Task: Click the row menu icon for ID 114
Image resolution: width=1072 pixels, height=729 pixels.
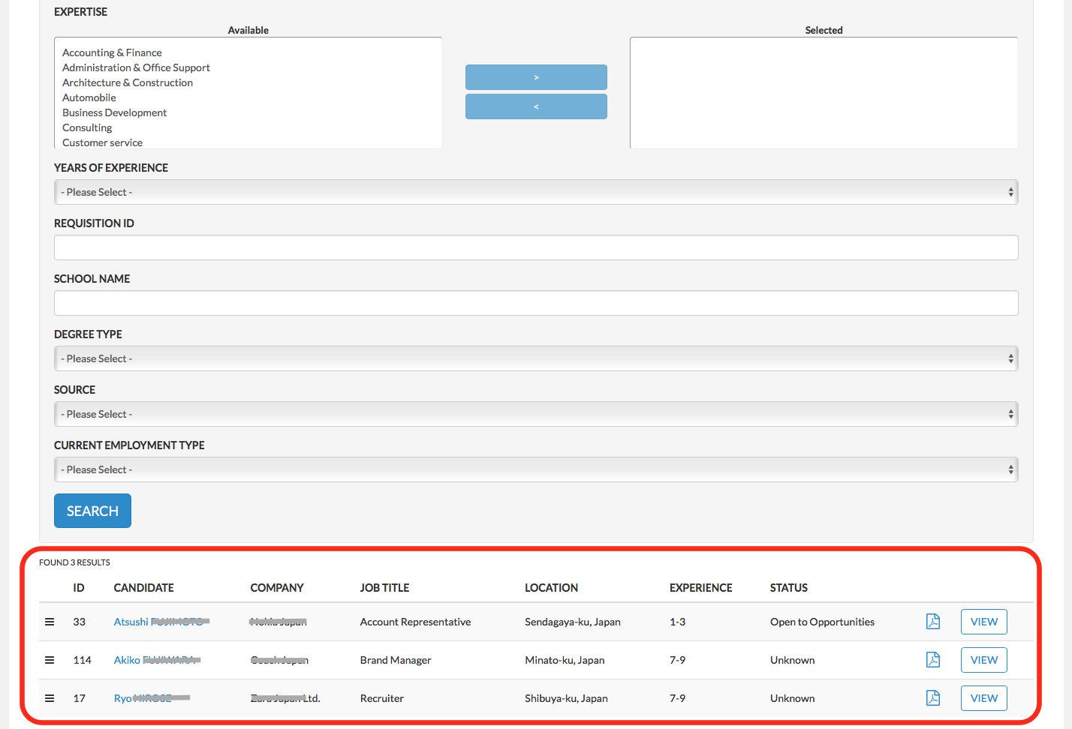Action: pyautogui.click(x=50, y=660)
